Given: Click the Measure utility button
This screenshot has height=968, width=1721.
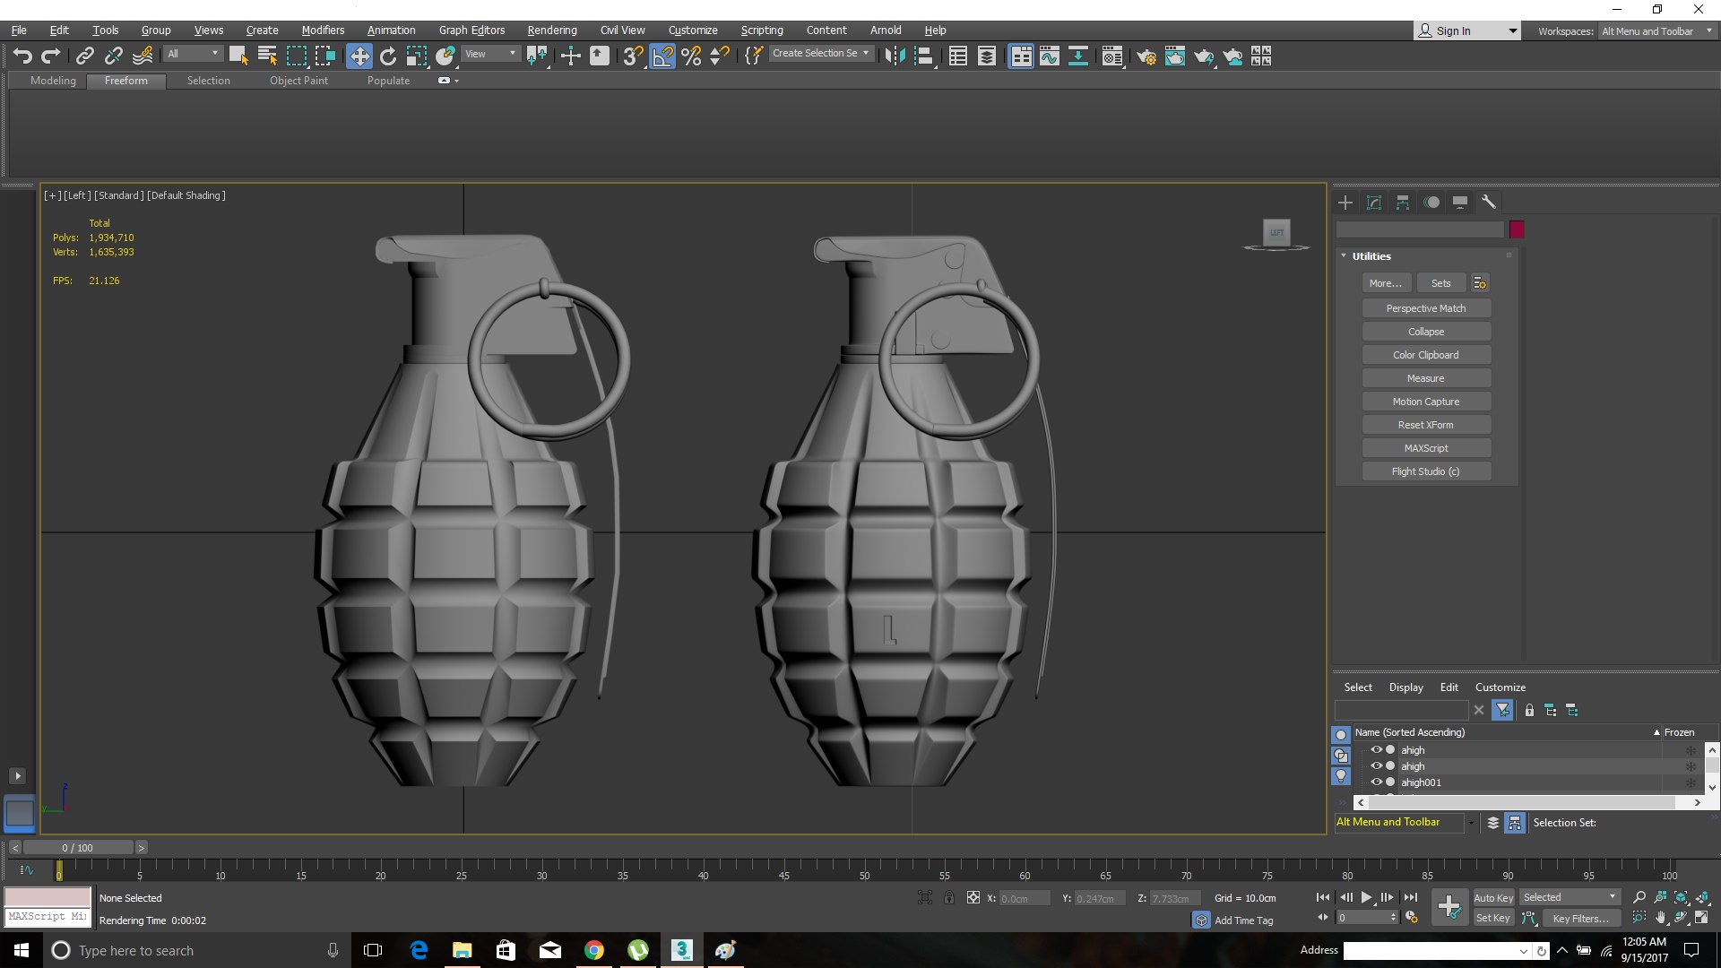Looking at the screenshot, I should click(1425, 378).
